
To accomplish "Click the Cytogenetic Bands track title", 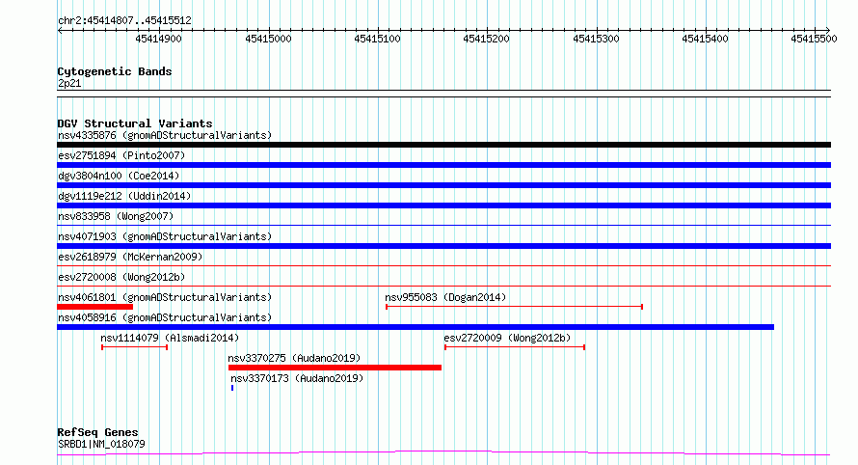I will tap(115, 71).
